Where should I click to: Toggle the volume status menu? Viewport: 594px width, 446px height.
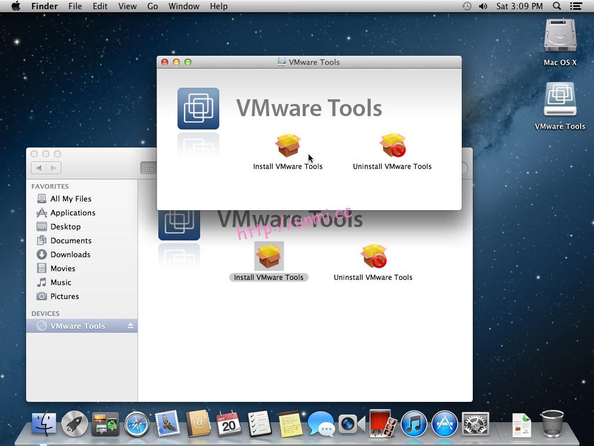483,6
